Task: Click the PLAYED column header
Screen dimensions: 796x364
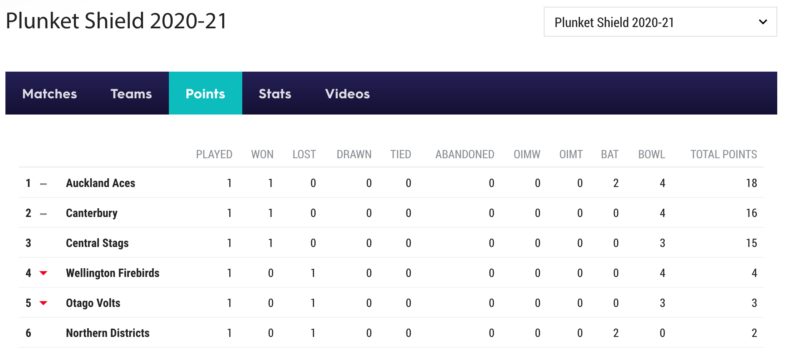Action: (x=214, y=155)
